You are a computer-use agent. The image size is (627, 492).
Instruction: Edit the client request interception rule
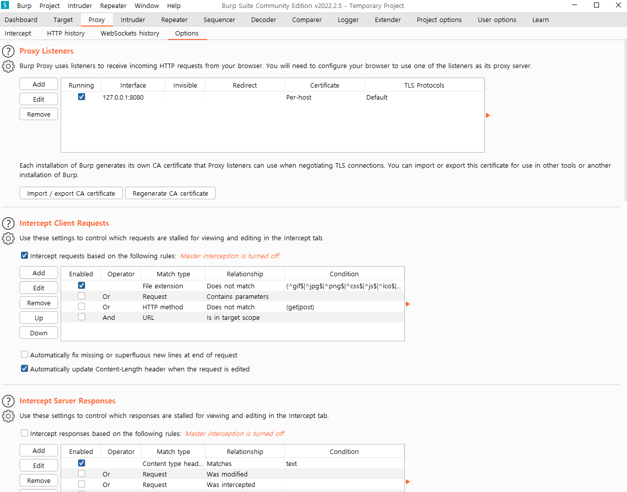pyautogui.click(x=39, y=288)
